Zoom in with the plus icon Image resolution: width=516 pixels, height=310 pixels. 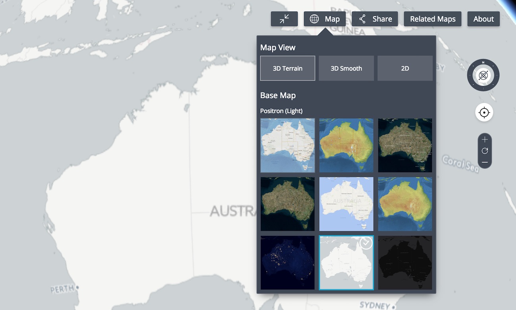click(x=485, y=140)
